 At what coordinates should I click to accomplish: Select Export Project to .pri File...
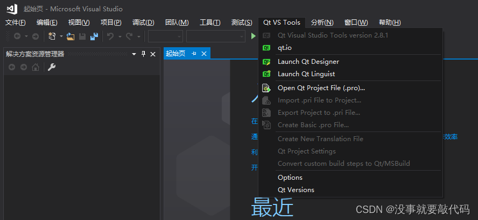350,113
